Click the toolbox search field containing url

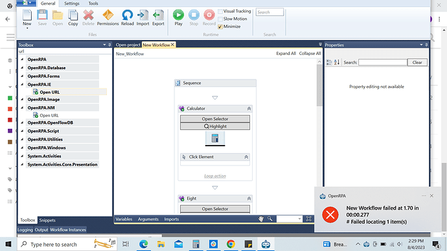tap(64, 51)
